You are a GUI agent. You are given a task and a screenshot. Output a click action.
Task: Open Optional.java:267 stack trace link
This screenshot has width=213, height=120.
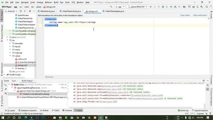click(117, 92)
